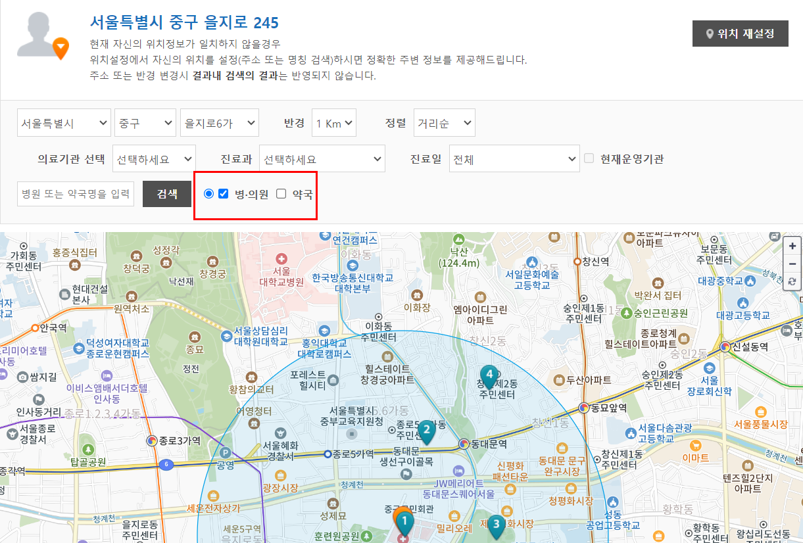Click the 덕성여자대학교 종로운현캠퍼스 label
Viewport: 803px width, 543px height.
(118, 348)
